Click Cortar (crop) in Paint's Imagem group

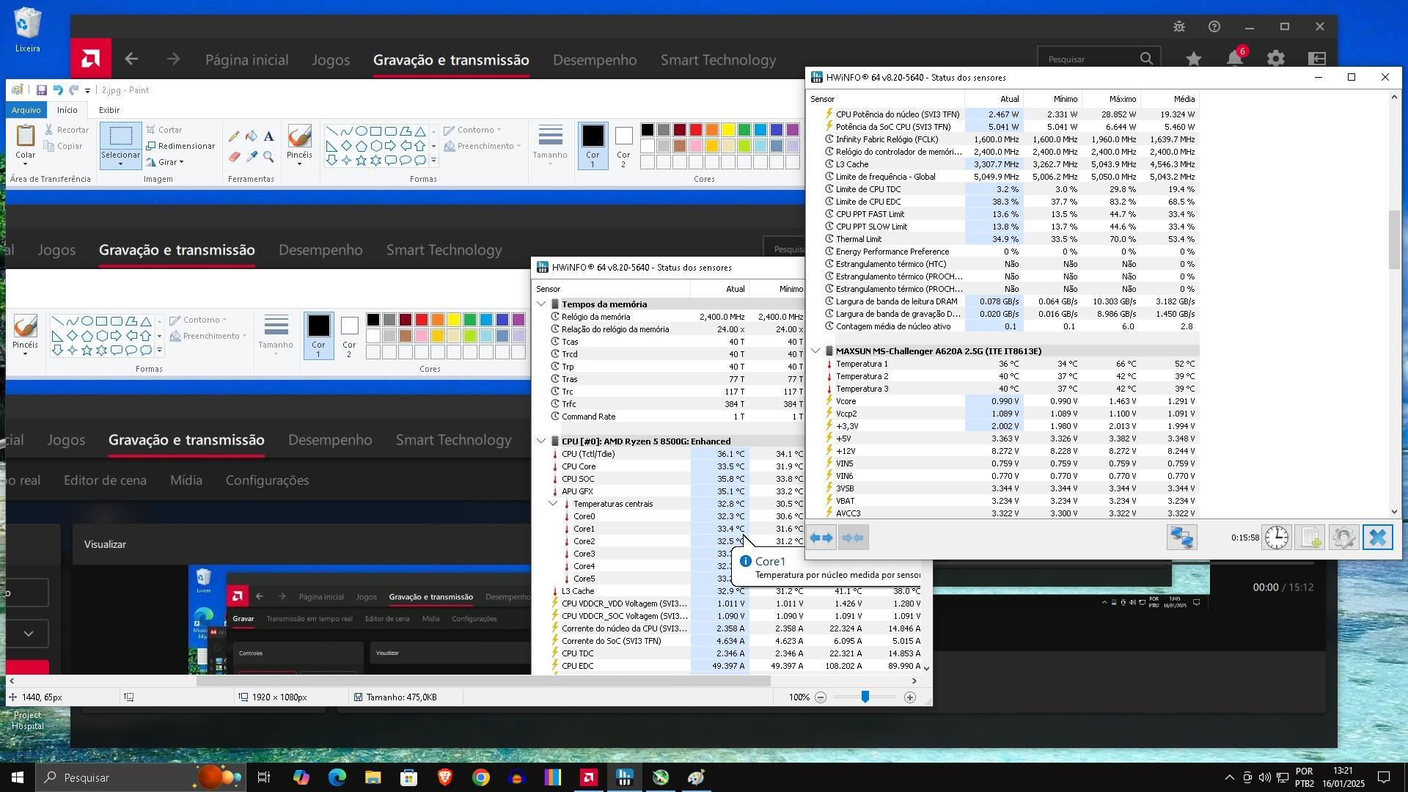tap(164, 130)
